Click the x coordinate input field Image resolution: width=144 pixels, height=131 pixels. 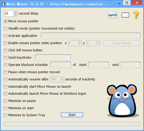[x=73, y=43]
